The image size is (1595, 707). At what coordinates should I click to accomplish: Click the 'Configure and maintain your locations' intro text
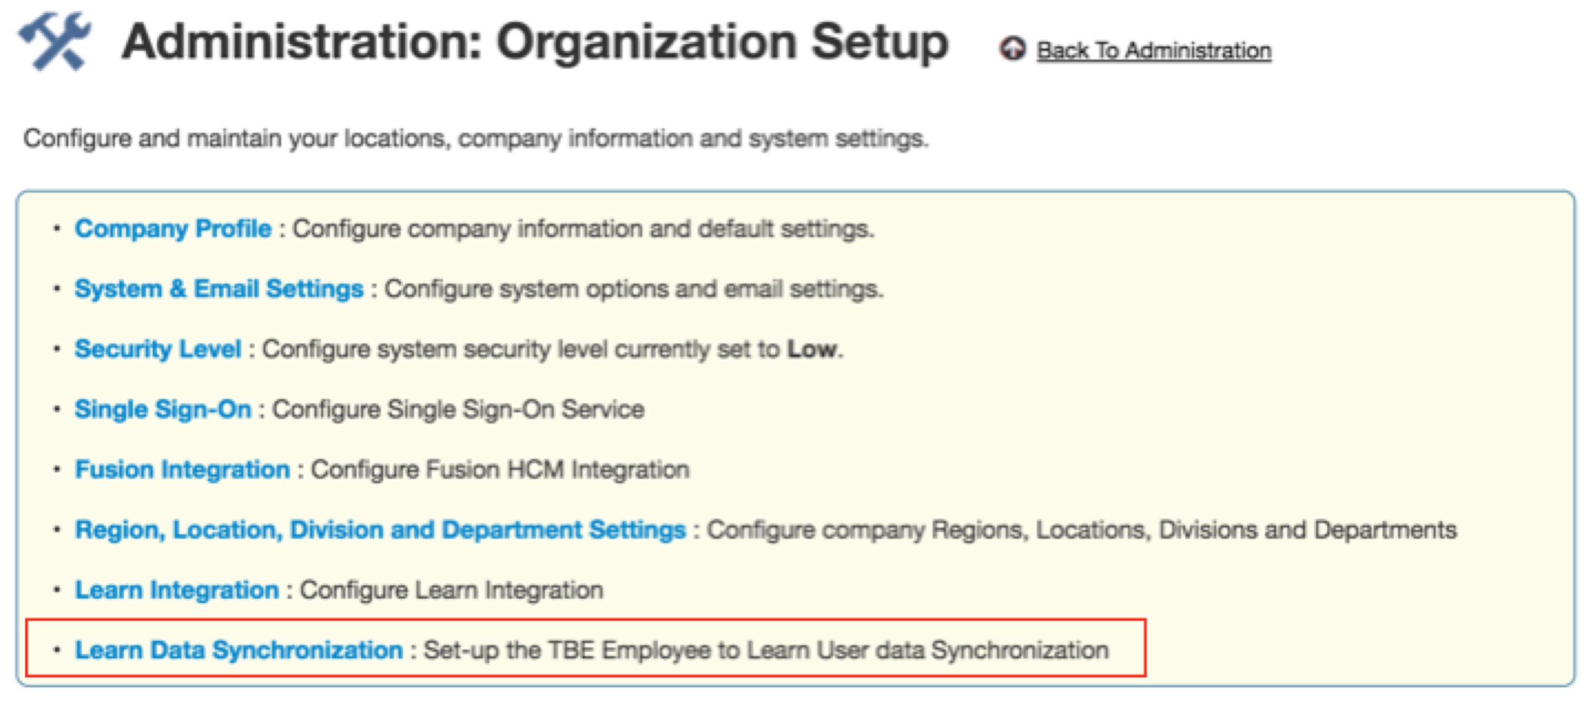pyautogui.click(x=476, y=137)
